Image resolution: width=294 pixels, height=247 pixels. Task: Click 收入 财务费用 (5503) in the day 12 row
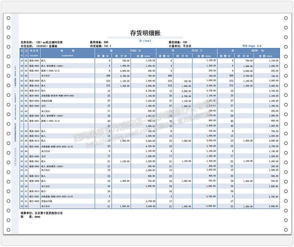pos(52,166)
